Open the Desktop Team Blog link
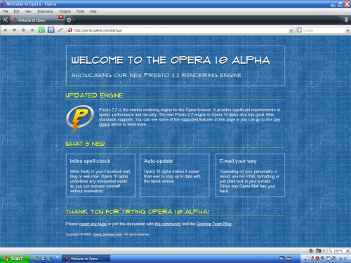This screenshot has width=351, height=263. (x=213, y=224)
